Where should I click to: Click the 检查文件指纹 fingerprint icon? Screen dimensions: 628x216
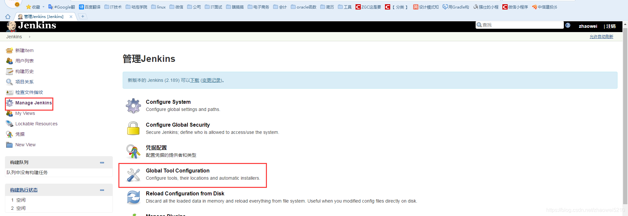[9, 92]
